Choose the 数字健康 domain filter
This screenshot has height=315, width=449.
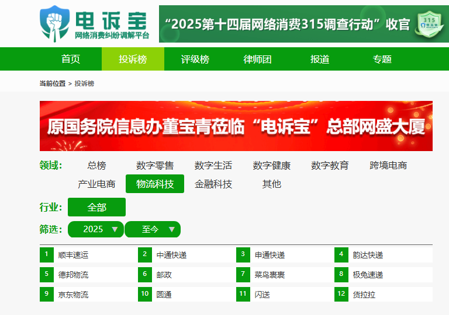[271, 165]
